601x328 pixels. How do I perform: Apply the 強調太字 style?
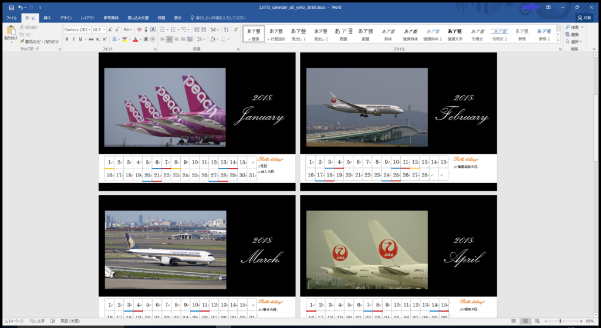pyautogui.click(x=455, y=34)
